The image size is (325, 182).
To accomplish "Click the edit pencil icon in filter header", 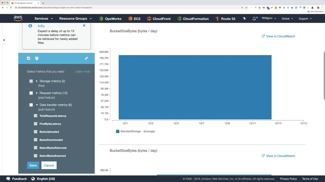I will point(86,58).
